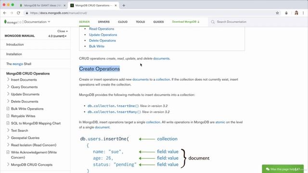
Task: Select the SERVER navigation tab
Action: pos(84,22)
